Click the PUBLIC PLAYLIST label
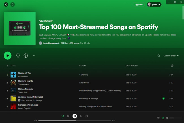Viewport: 184px width, 123px height. coord(46,21)
